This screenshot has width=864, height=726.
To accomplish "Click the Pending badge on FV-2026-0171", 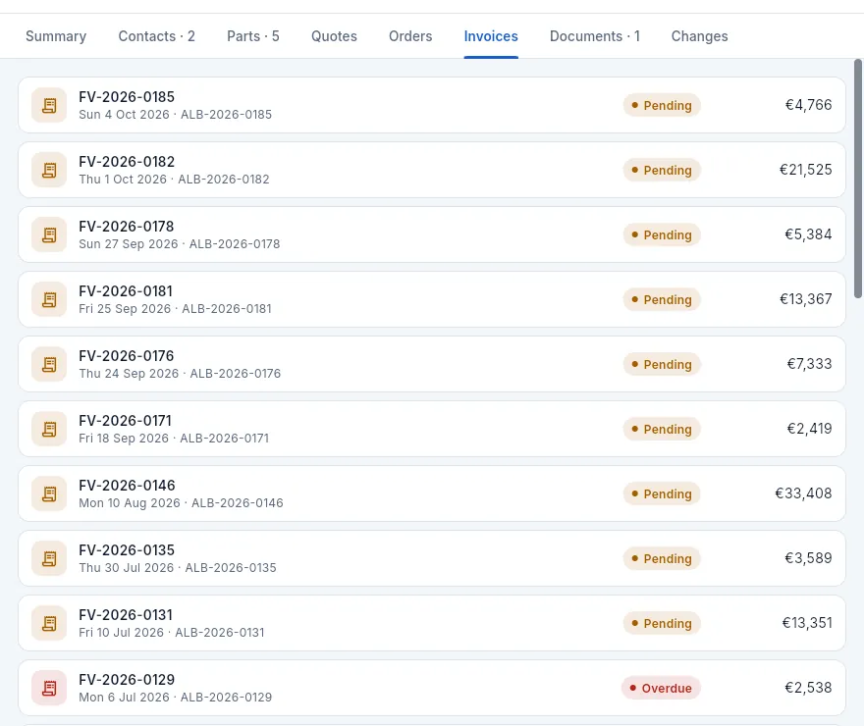I will (x=662, y=429).
